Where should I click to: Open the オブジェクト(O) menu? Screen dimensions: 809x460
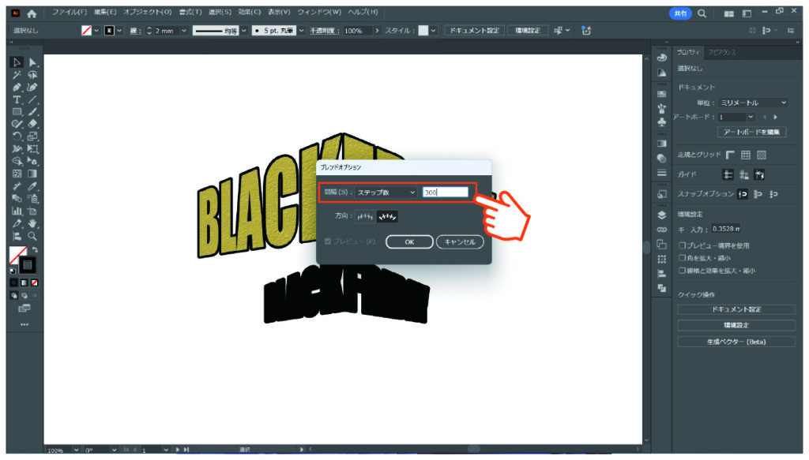[147, 12]
